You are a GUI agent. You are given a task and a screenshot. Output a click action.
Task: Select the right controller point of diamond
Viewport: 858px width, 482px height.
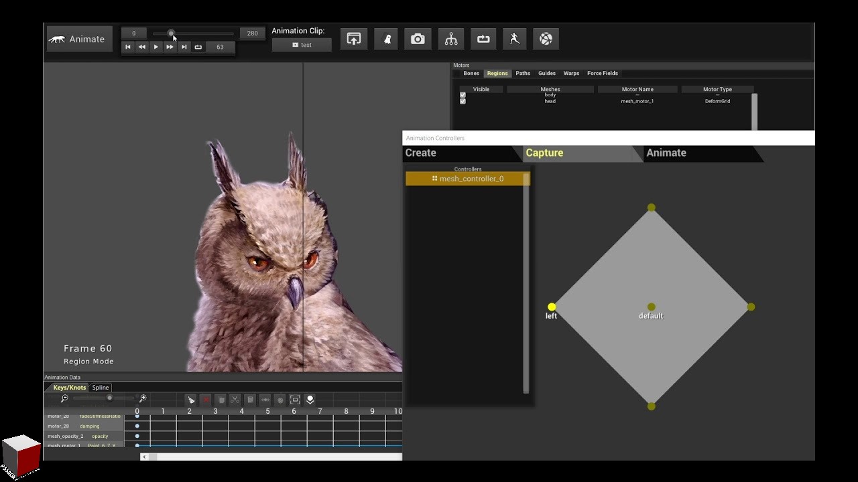click(751, 307)
